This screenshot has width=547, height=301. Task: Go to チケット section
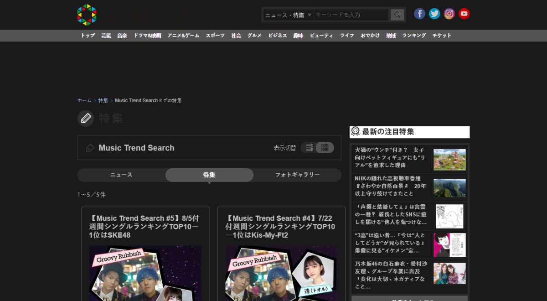(x=442, y=36)
